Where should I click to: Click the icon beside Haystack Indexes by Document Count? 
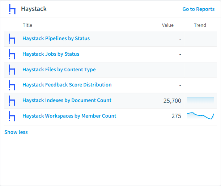click(x=12, y=101)
